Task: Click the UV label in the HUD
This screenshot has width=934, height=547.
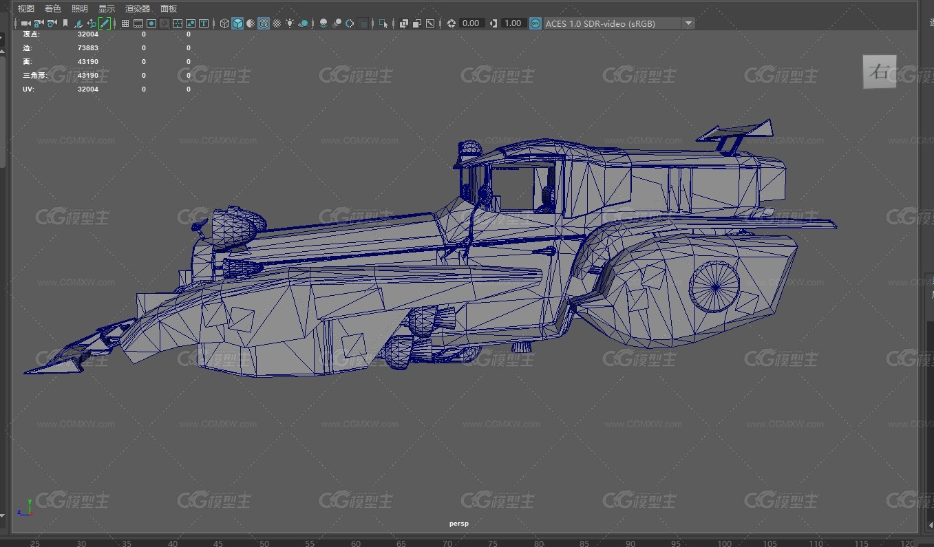Action: (x=28, y=89)
